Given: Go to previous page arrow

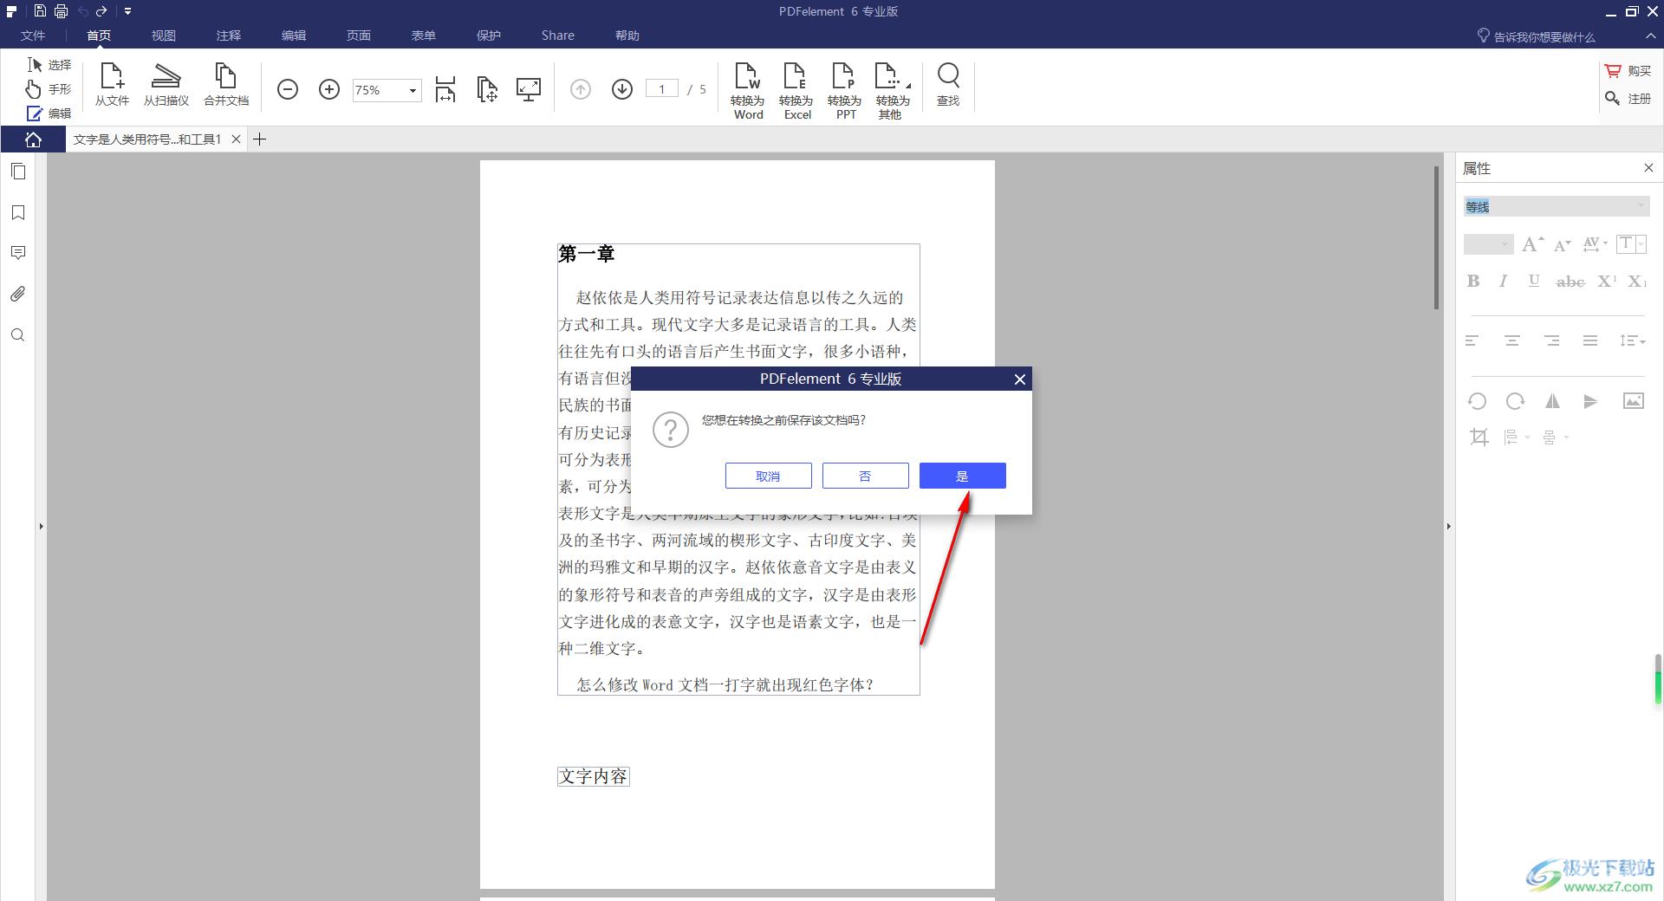Looking at the screenshot, I should pos(581,89).
